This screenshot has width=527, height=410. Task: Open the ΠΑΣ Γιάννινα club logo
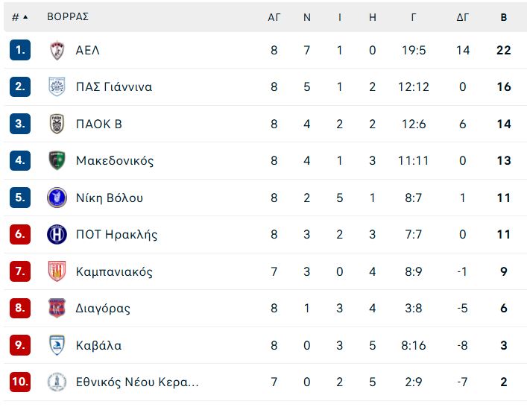pyautogui.click(x=57, y=86)
